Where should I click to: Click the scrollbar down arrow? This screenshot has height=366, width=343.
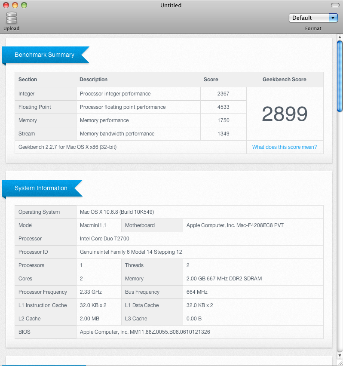point(340,356)
